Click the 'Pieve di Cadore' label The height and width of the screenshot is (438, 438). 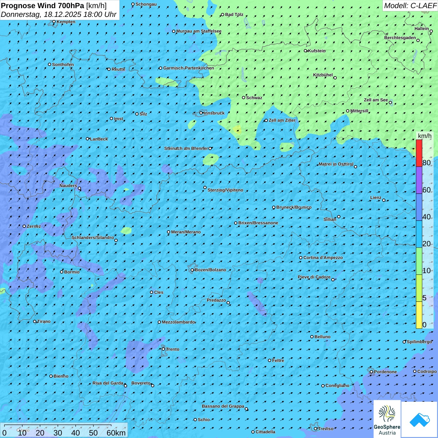(x=314, y=277)
